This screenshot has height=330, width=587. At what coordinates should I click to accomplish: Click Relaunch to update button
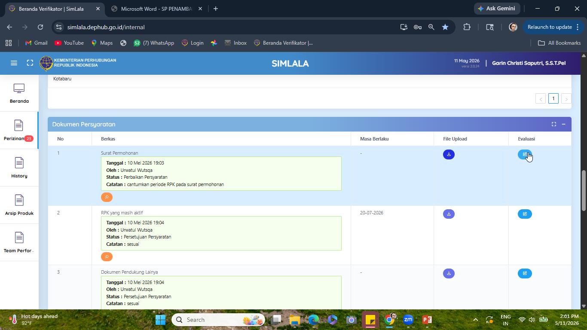553,27
